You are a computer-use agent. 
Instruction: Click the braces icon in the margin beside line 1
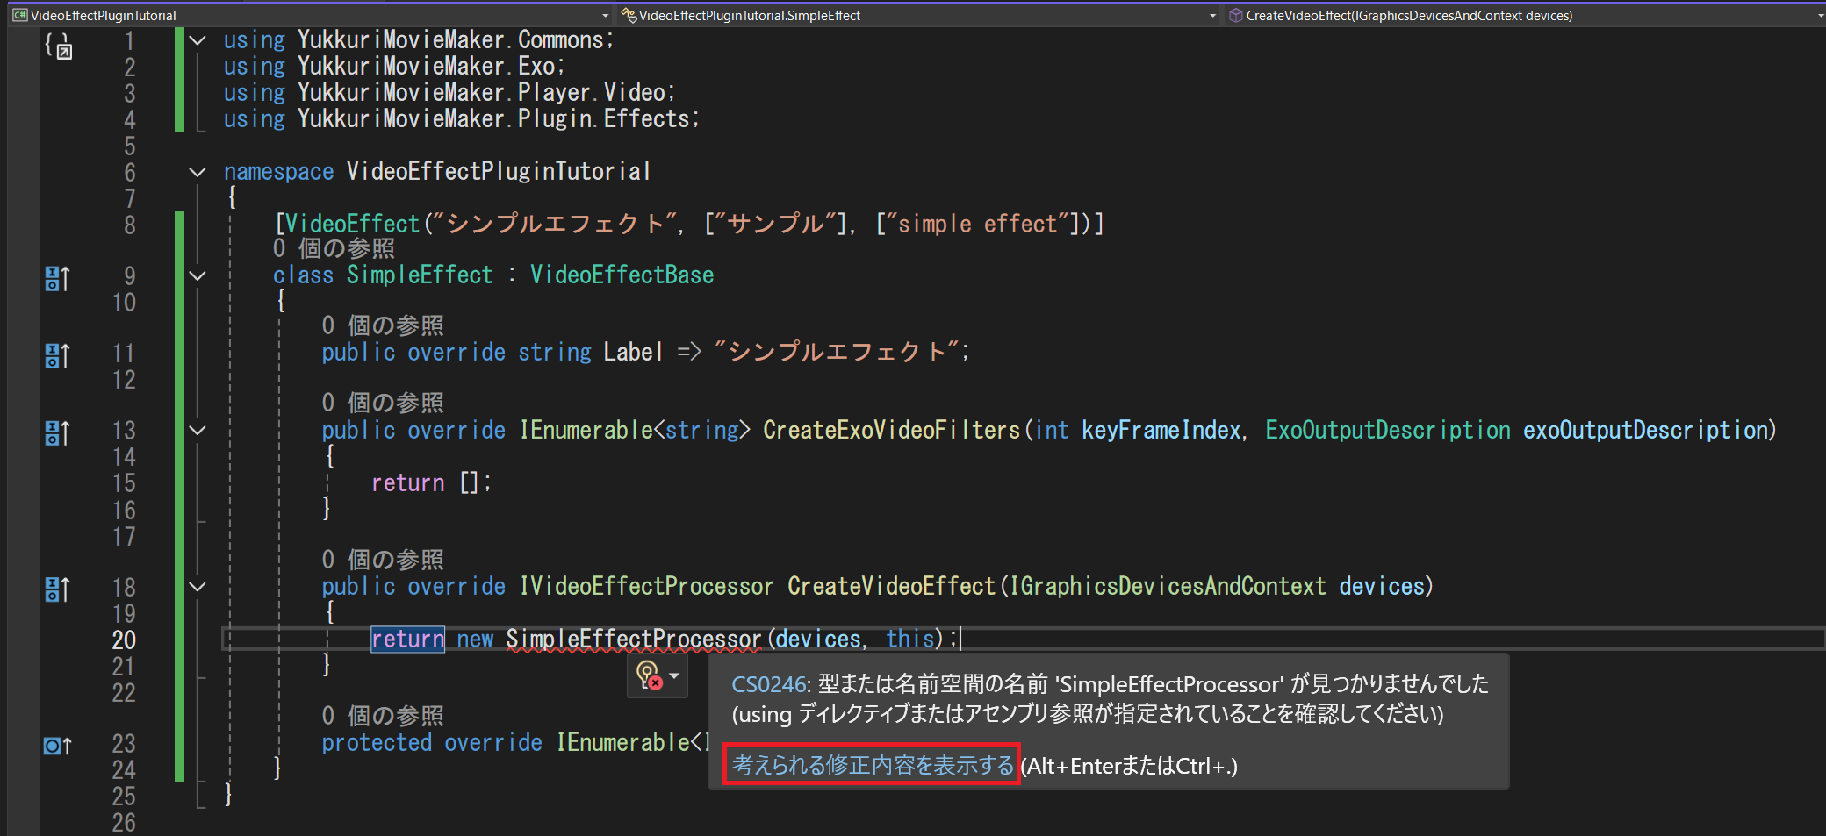pyautogui.click(x=59, y=46)
